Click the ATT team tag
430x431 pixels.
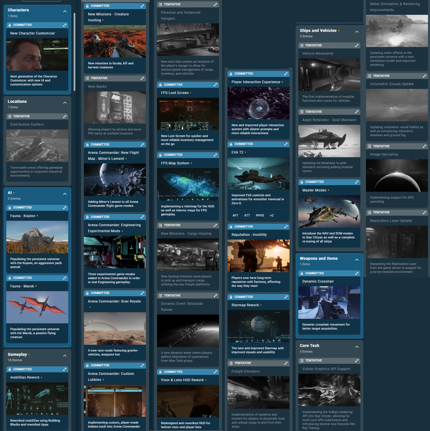247,215
